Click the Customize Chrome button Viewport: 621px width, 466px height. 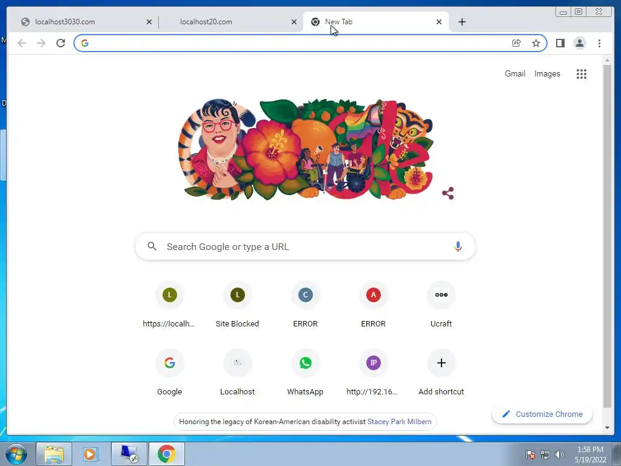coord(542,414)
